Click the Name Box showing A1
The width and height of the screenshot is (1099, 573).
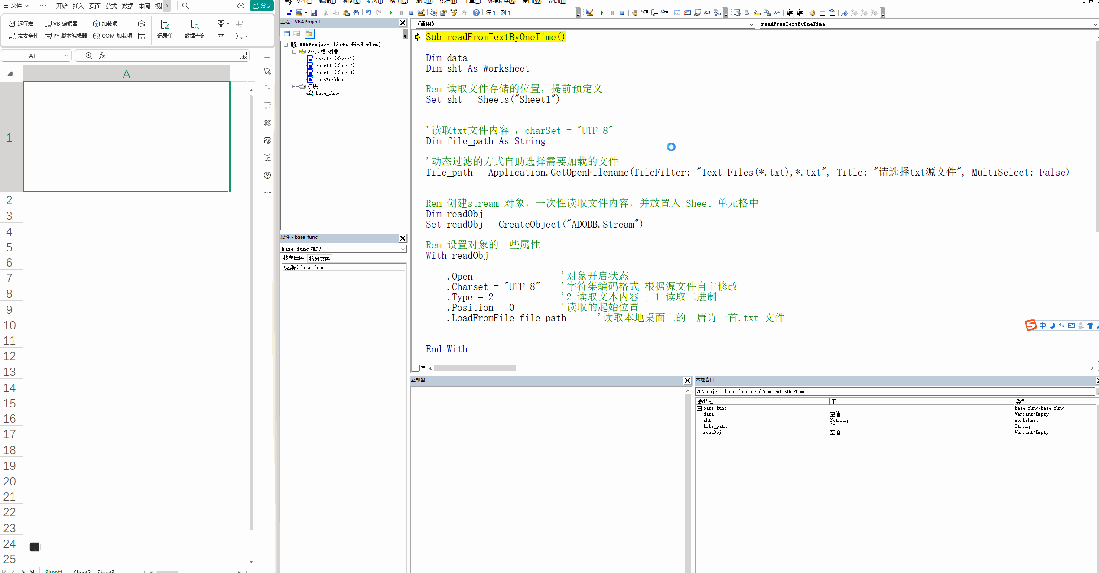click(x=33, y=55)
